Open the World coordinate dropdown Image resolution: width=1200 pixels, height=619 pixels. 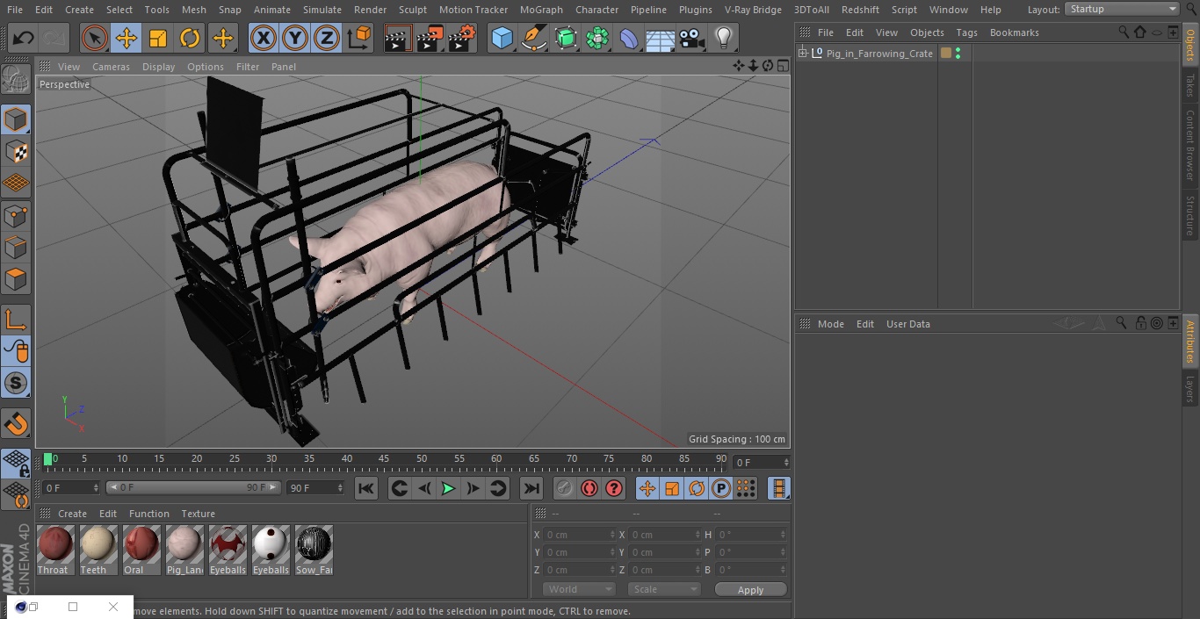(x=579, y=589)
